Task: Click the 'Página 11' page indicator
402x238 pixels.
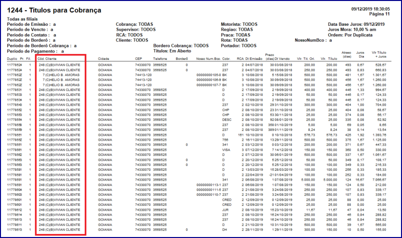Action: click(x=380, y=14)
